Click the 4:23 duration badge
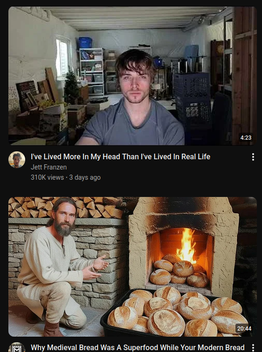Image resolution: width=262 pixels, height=352 pixels. tap(246, 138)
